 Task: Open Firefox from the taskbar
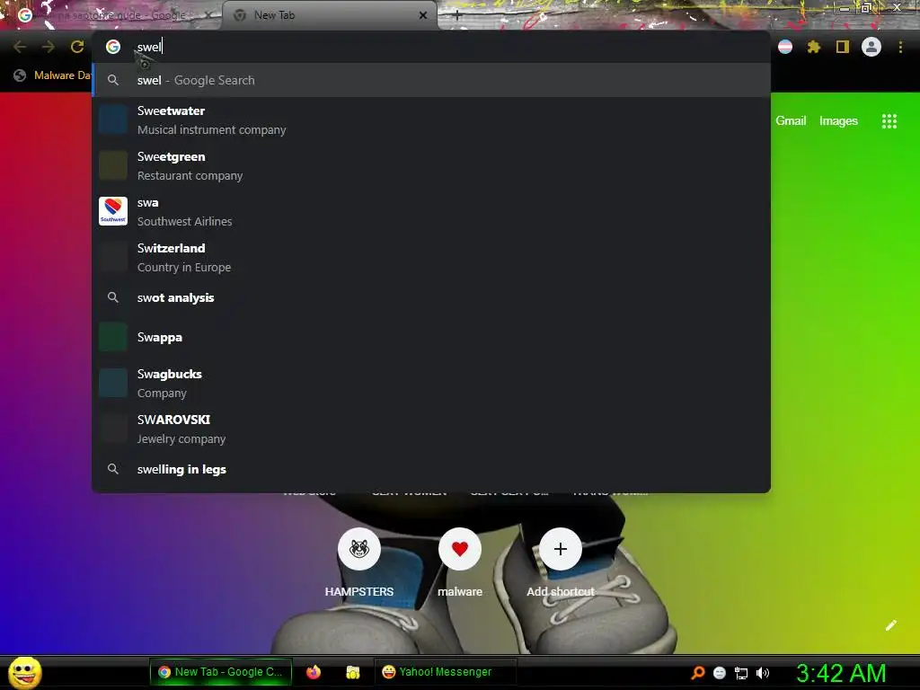(314, 672)
